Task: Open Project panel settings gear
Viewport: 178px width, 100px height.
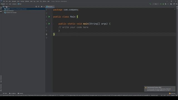Action: (x=42, y=7)
